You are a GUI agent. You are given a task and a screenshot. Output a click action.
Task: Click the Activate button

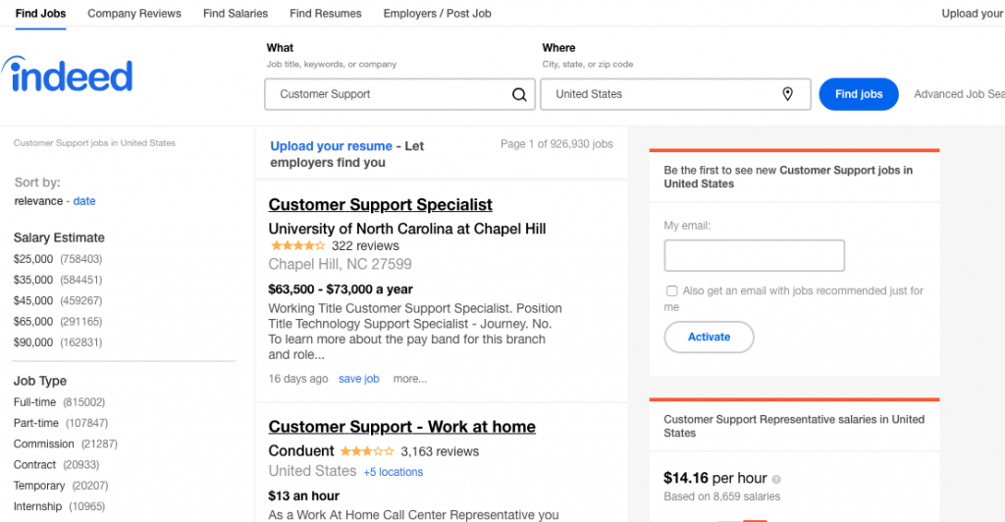(x=709, y=337)
